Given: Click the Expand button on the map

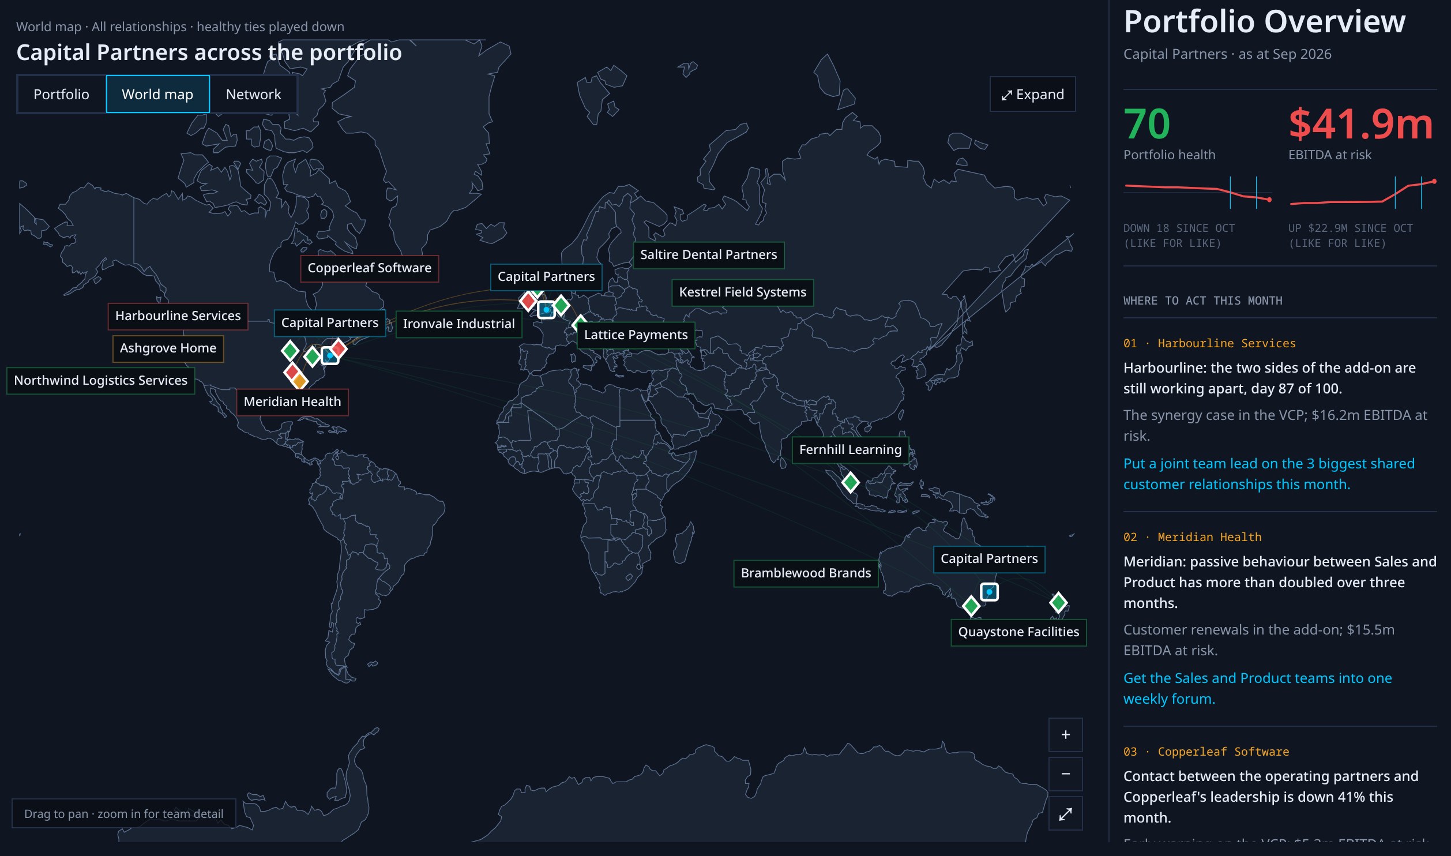Looking at the screenshot, I should (1032, 94).
